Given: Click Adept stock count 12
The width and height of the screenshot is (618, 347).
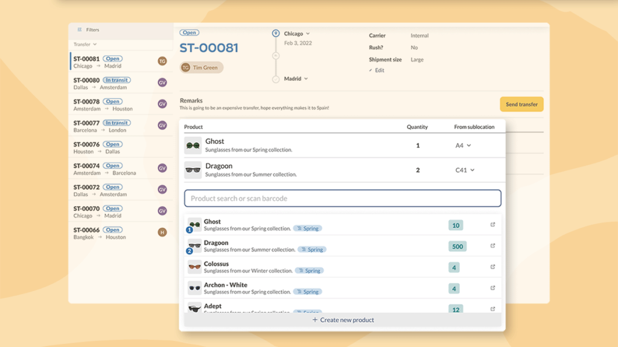Looking at the screenshot, I should [x=456, y=310].
